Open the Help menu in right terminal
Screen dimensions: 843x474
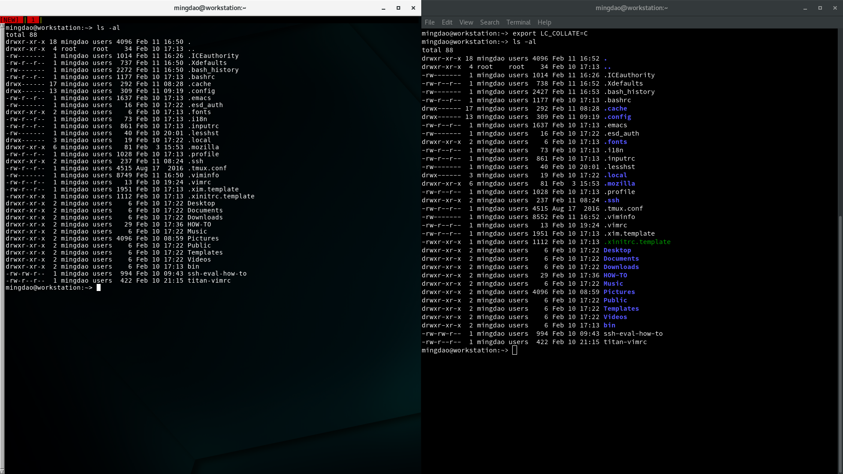(544, 22)
